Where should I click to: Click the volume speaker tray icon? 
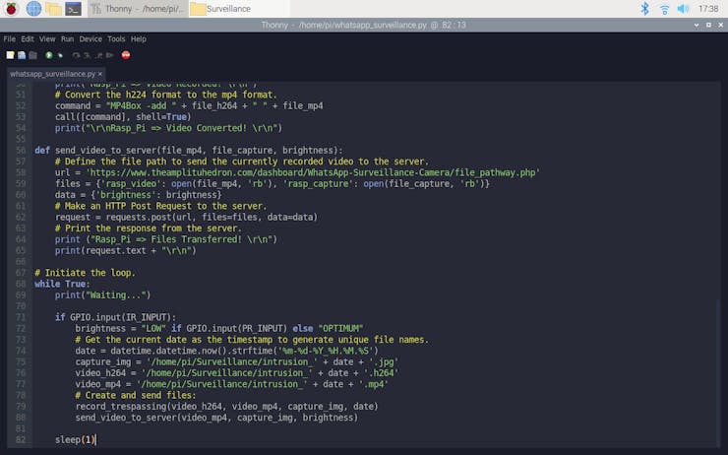683,9
